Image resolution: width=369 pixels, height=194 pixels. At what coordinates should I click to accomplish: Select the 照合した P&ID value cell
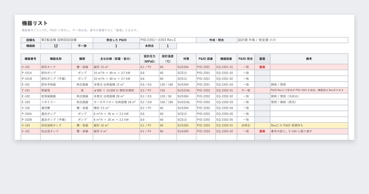tap(168, 40)
